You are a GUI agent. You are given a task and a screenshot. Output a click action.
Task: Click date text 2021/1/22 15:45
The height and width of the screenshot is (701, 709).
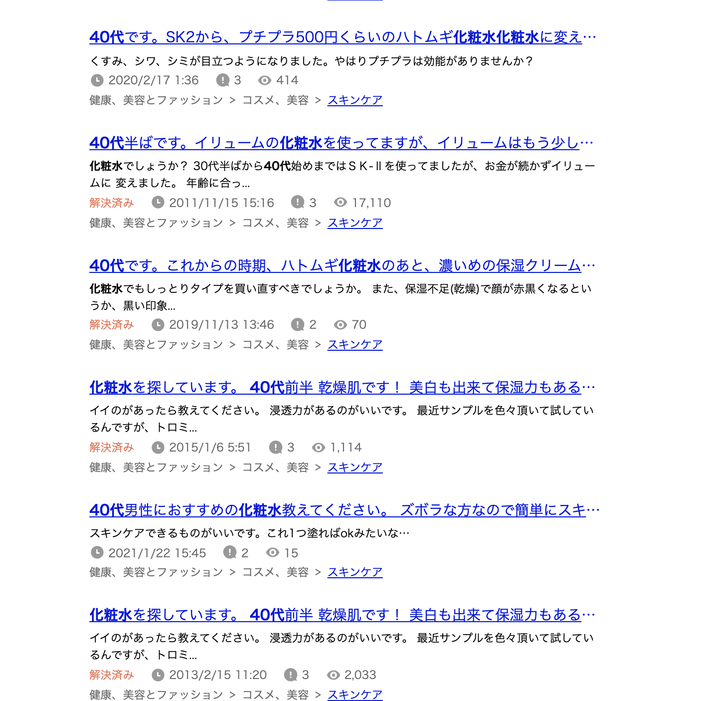tap(158, 553)
